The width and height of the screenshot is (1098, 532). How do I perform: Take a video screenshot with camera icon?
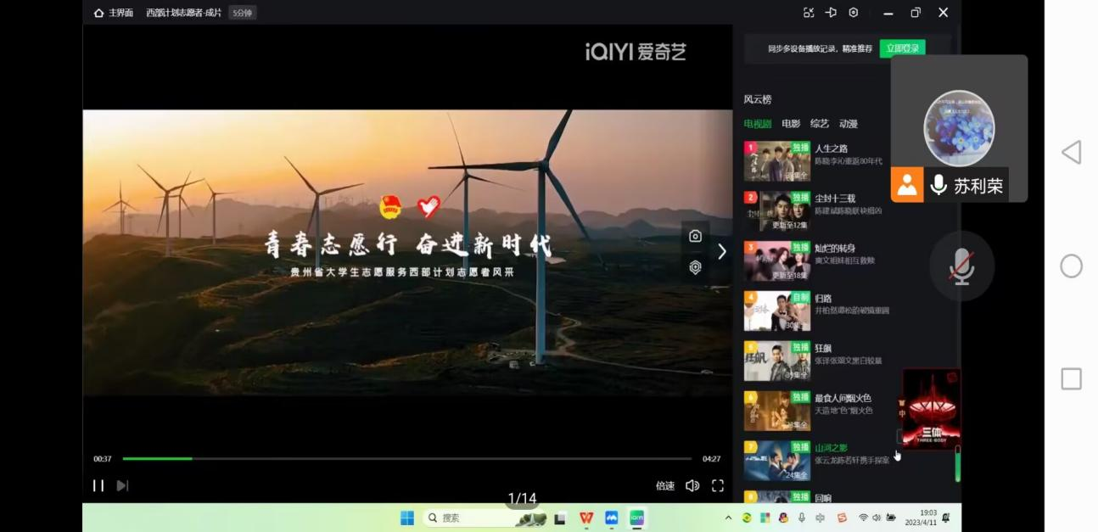(x=695, y=236)
